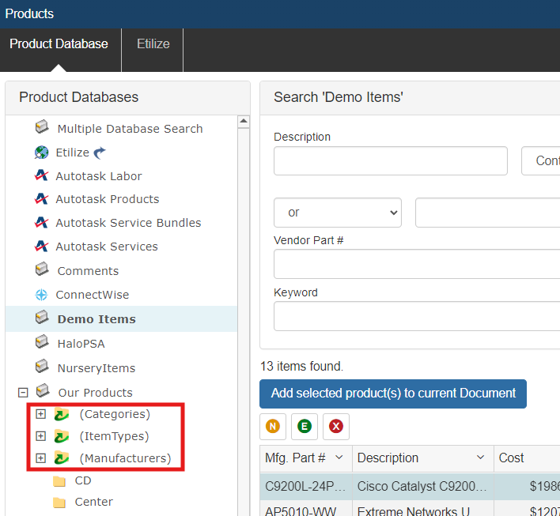
Task: Click the Autotask Products logo icon
Action: [41, 199]
